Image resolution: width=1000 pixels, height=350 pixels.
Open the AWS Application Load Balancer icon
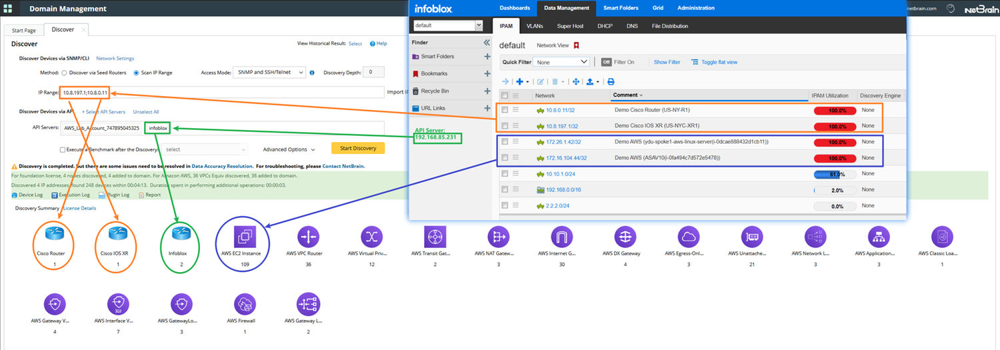(878, 237)
